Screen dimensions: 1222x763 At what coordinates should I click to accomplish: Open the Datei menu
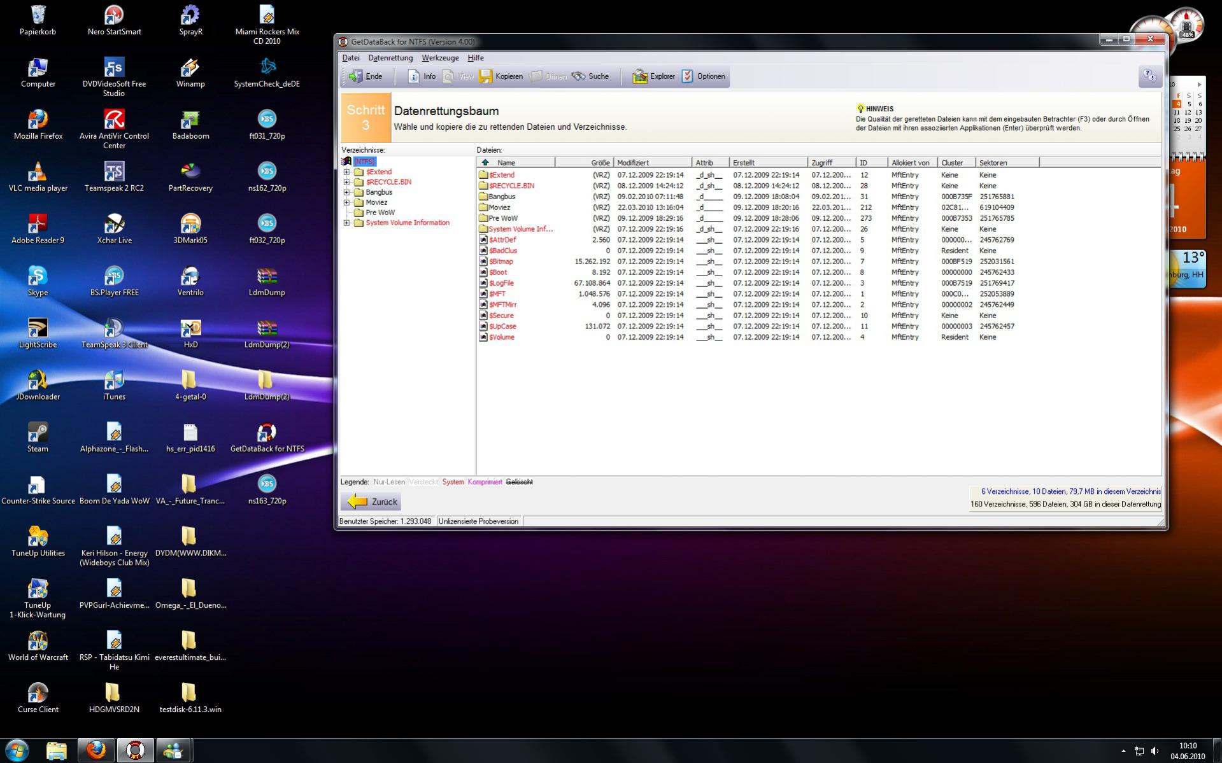tap(351, 58)
